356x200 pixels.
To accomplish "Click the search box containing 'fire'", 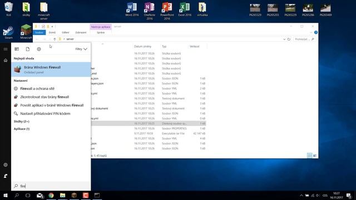I will [51, 186].
